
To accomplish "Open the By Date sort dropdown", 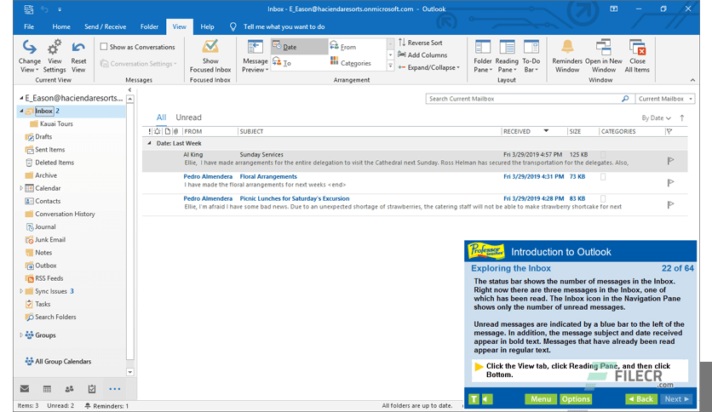I will click(x=656, y=118).
